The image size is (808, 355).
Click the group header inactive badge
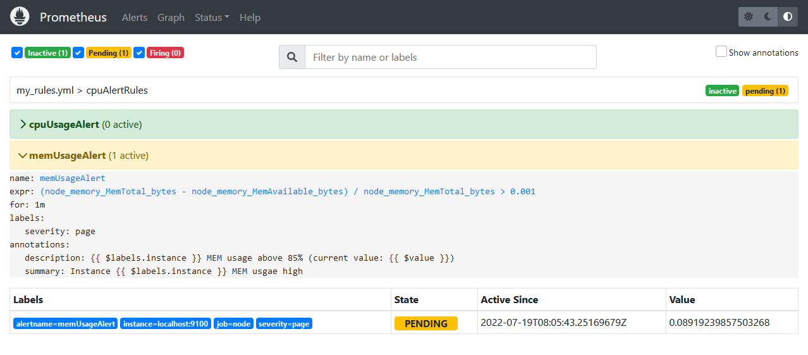coord(722,91)
